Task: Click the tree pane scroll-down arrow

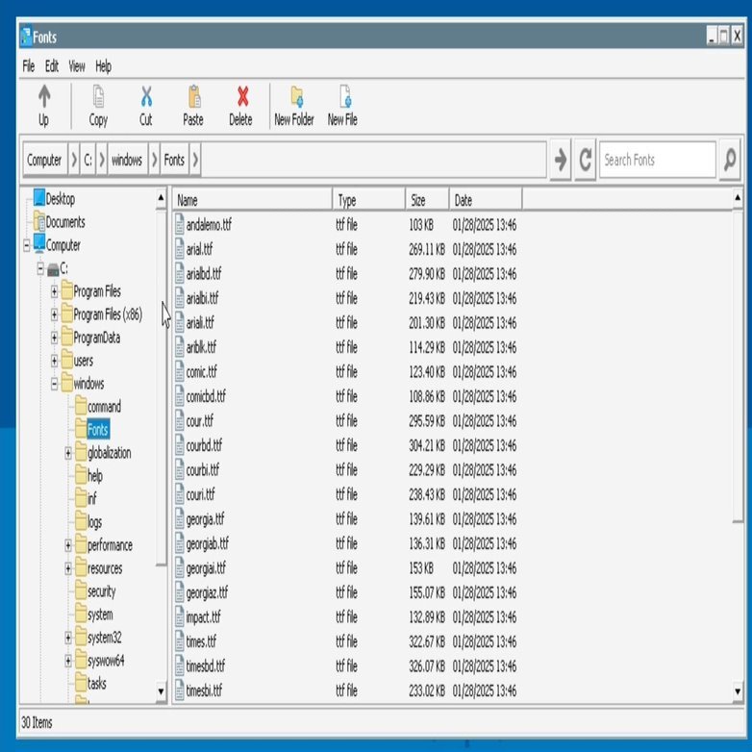Action: [x=161, y=691]
